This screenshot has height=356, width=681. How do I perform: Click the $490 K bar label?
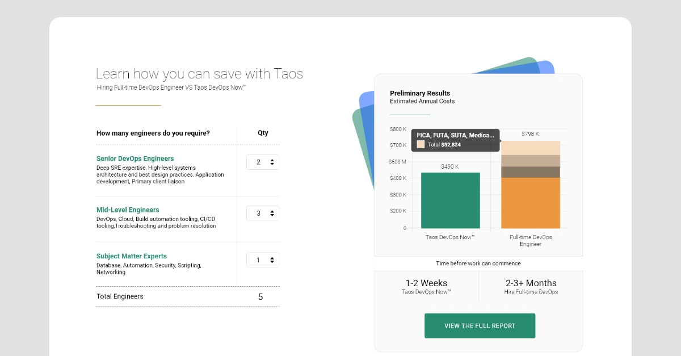click(450, 166)
